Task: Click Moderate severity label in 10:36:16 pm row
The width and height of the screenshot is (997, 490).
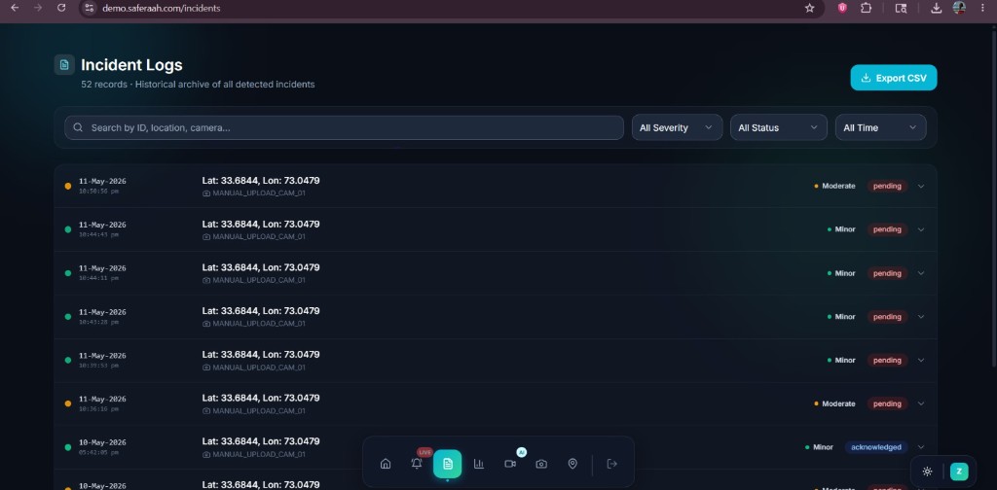Action: pos(838,403)
